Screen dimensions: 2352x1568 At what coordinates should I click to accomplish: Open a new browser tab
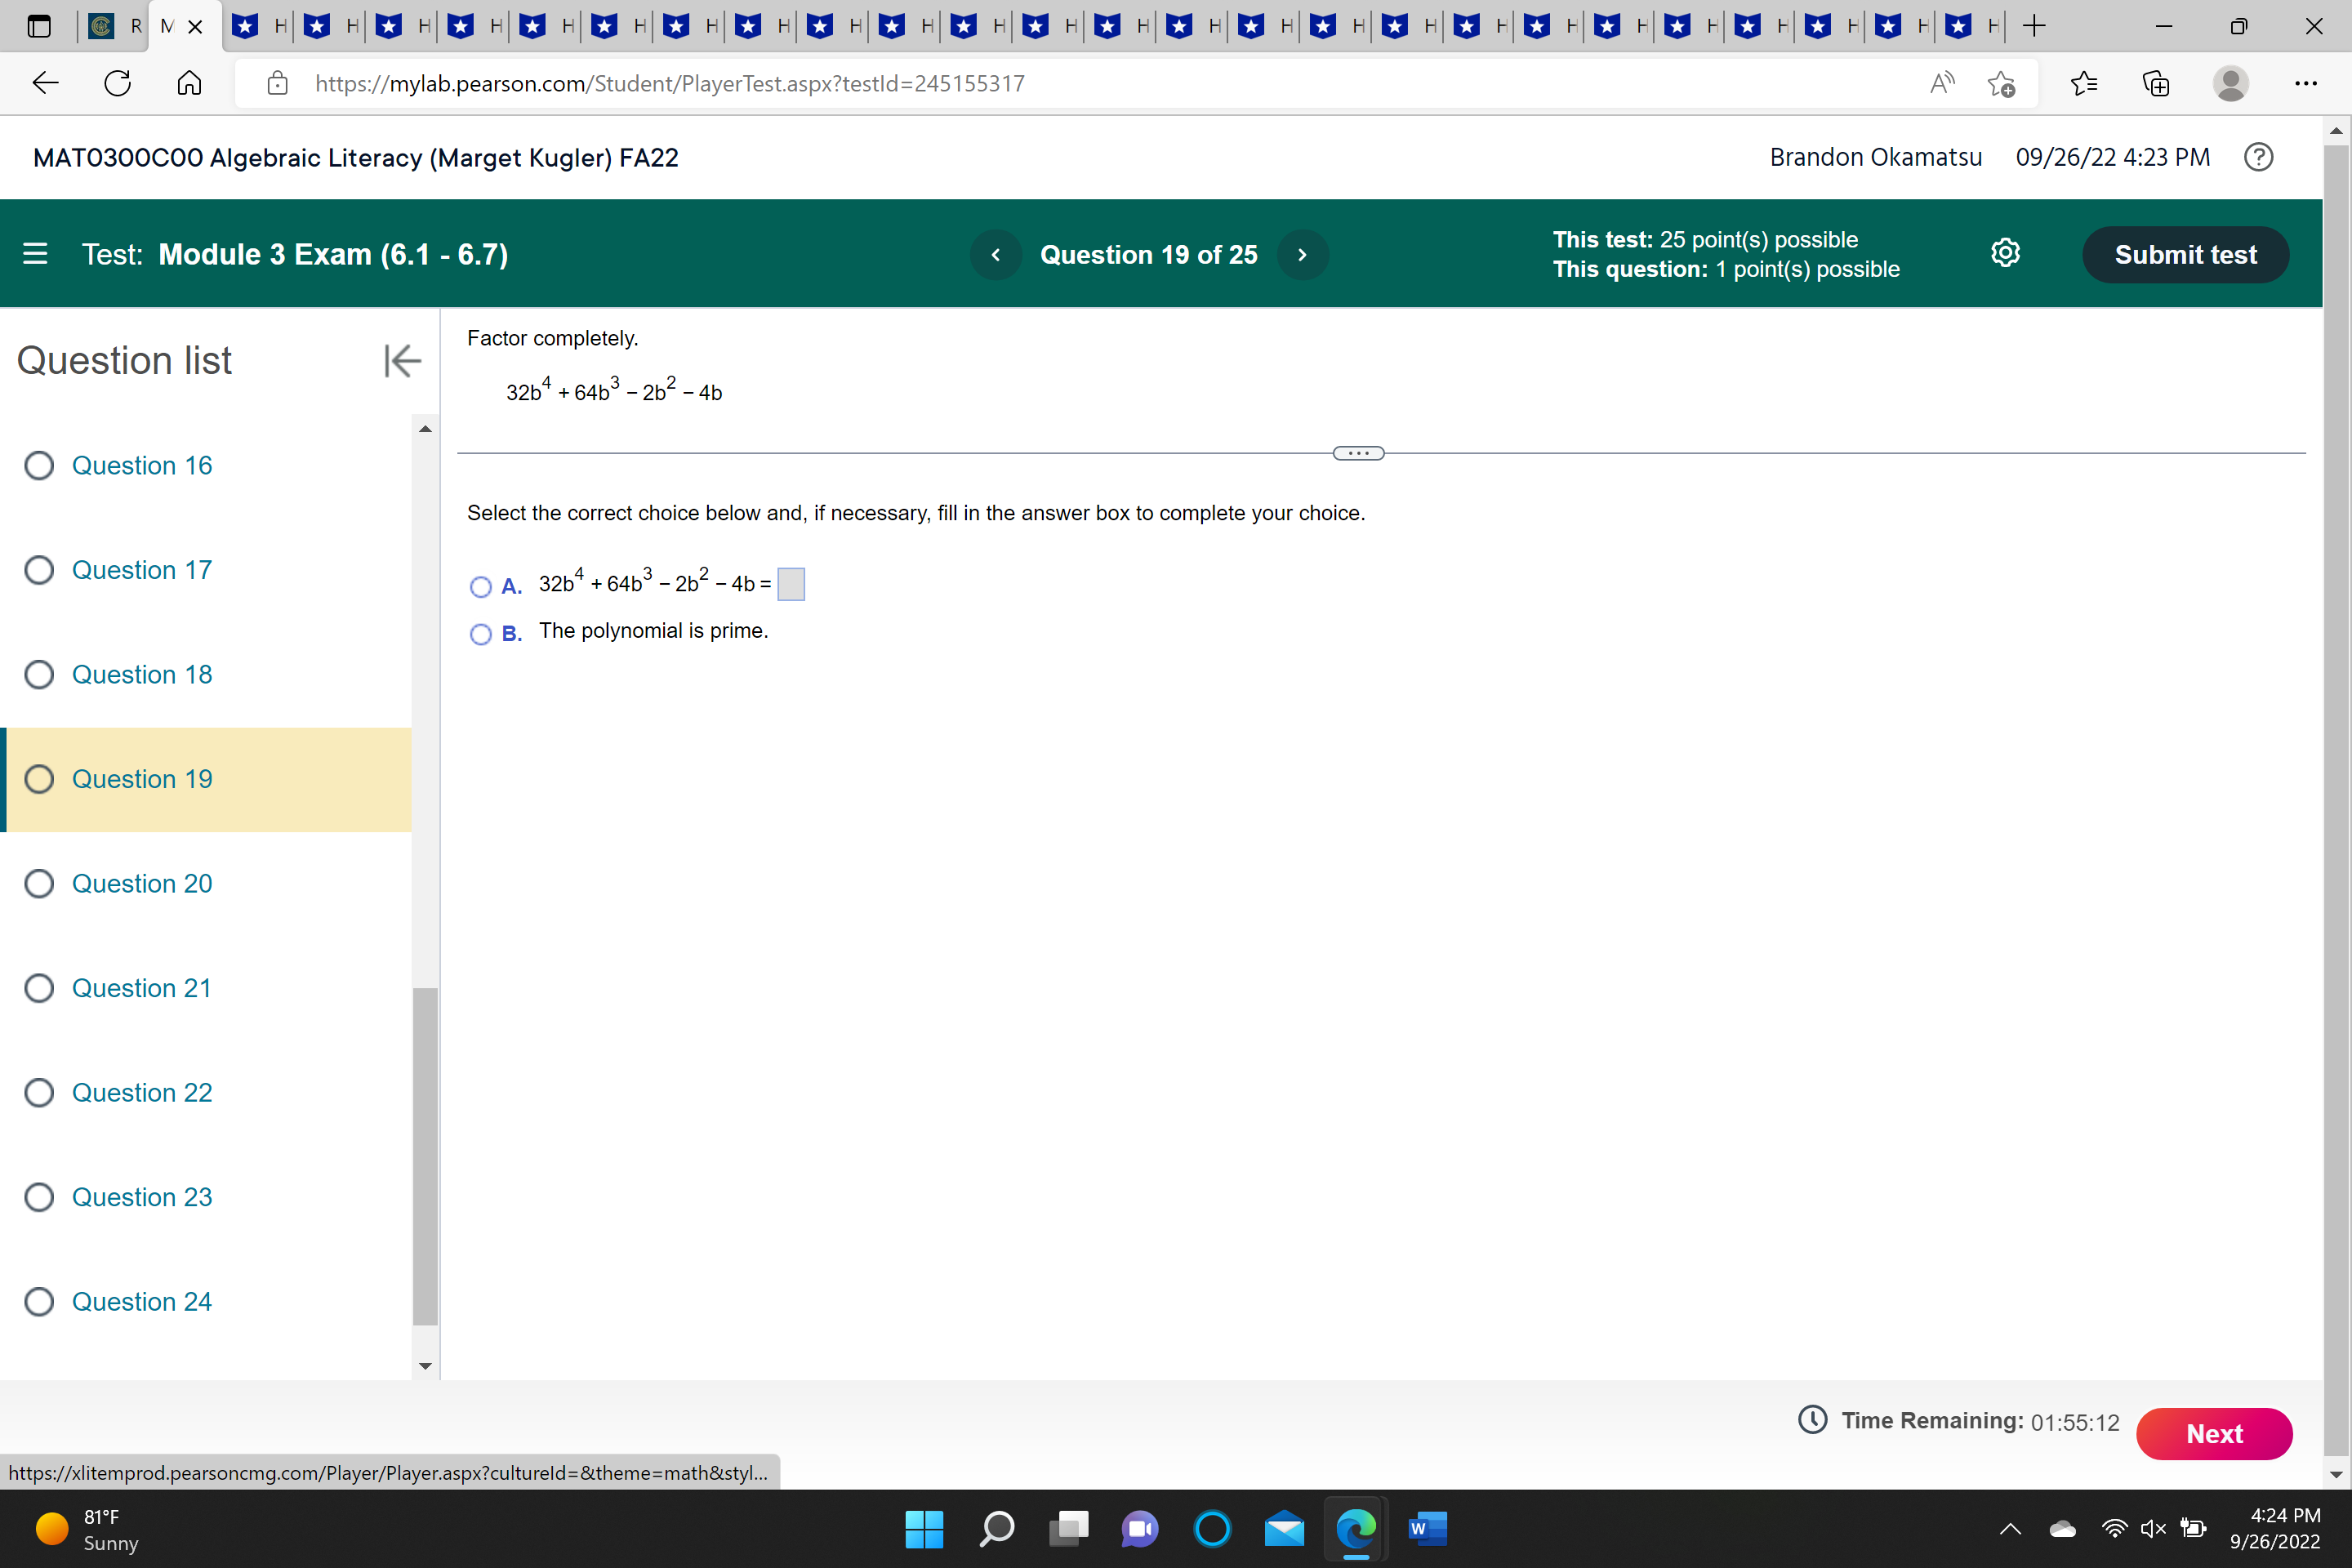(x=2034, y=26)
